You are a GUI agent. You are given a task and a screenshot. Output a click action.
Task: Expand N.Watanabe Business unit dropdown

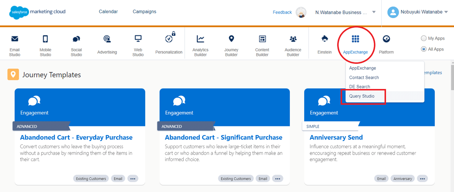coord(374,12)
